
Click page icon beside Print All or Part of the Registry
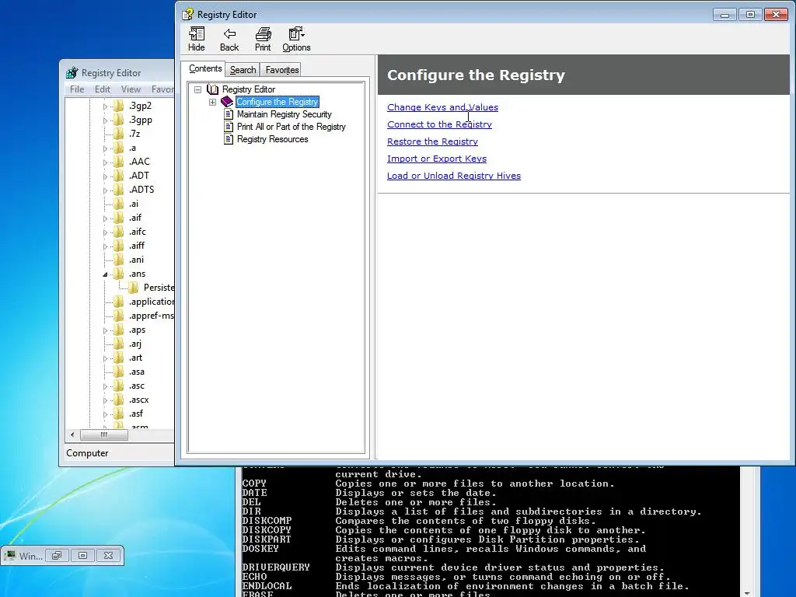click(229, 127)
